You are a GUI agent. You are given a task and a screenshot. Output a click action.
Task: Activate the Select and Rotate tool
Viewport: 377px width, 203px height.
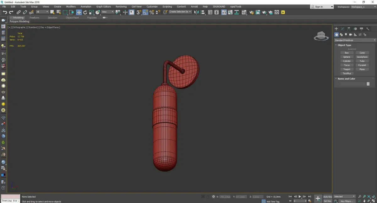pyautogui.click(x=85, y=12)
